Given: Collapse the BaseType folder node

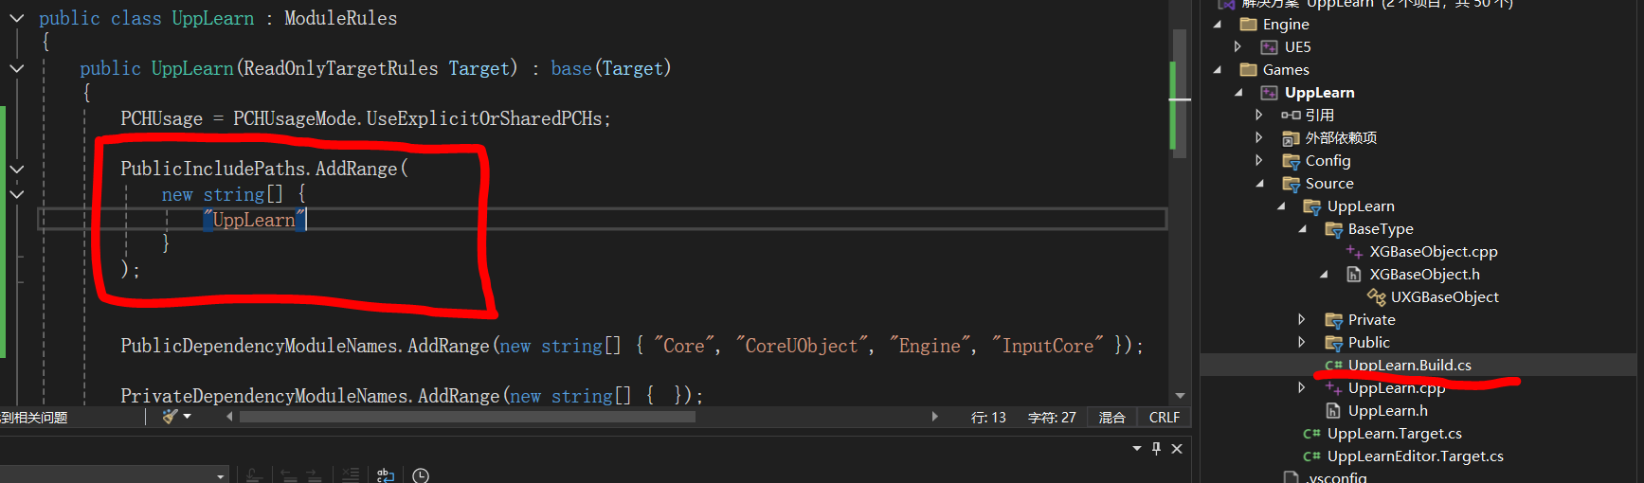Looking at the screenshot, I should [1303, 229].
